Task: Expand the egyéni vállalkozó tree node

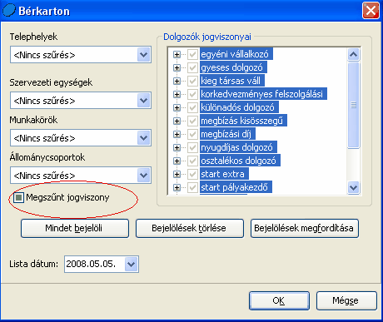Action: tap(177, 54)
